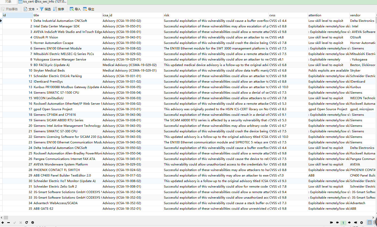The width and height of the screenshot is (377, 227).
Task: Select vendor cell 'Advantech'
Action: click(x=363, y=203)
